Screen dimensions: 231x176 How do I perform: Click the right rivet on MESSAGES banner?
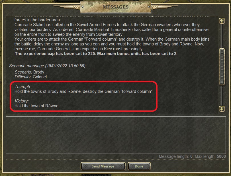coord(149,7)
